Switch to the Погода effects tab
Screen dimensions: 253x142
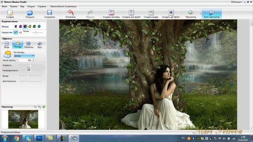coord(17,45)
